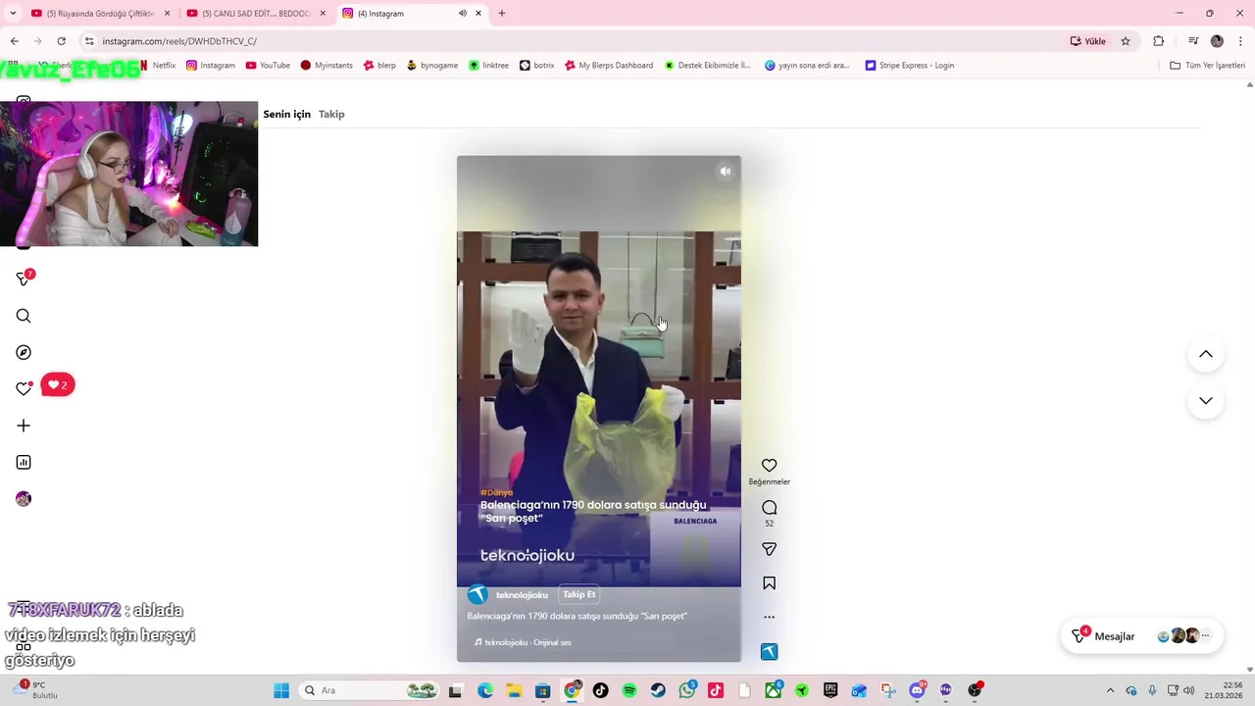Open the reel's three-dots more options
Viewport: 1255px width, 706px height.
769,617
